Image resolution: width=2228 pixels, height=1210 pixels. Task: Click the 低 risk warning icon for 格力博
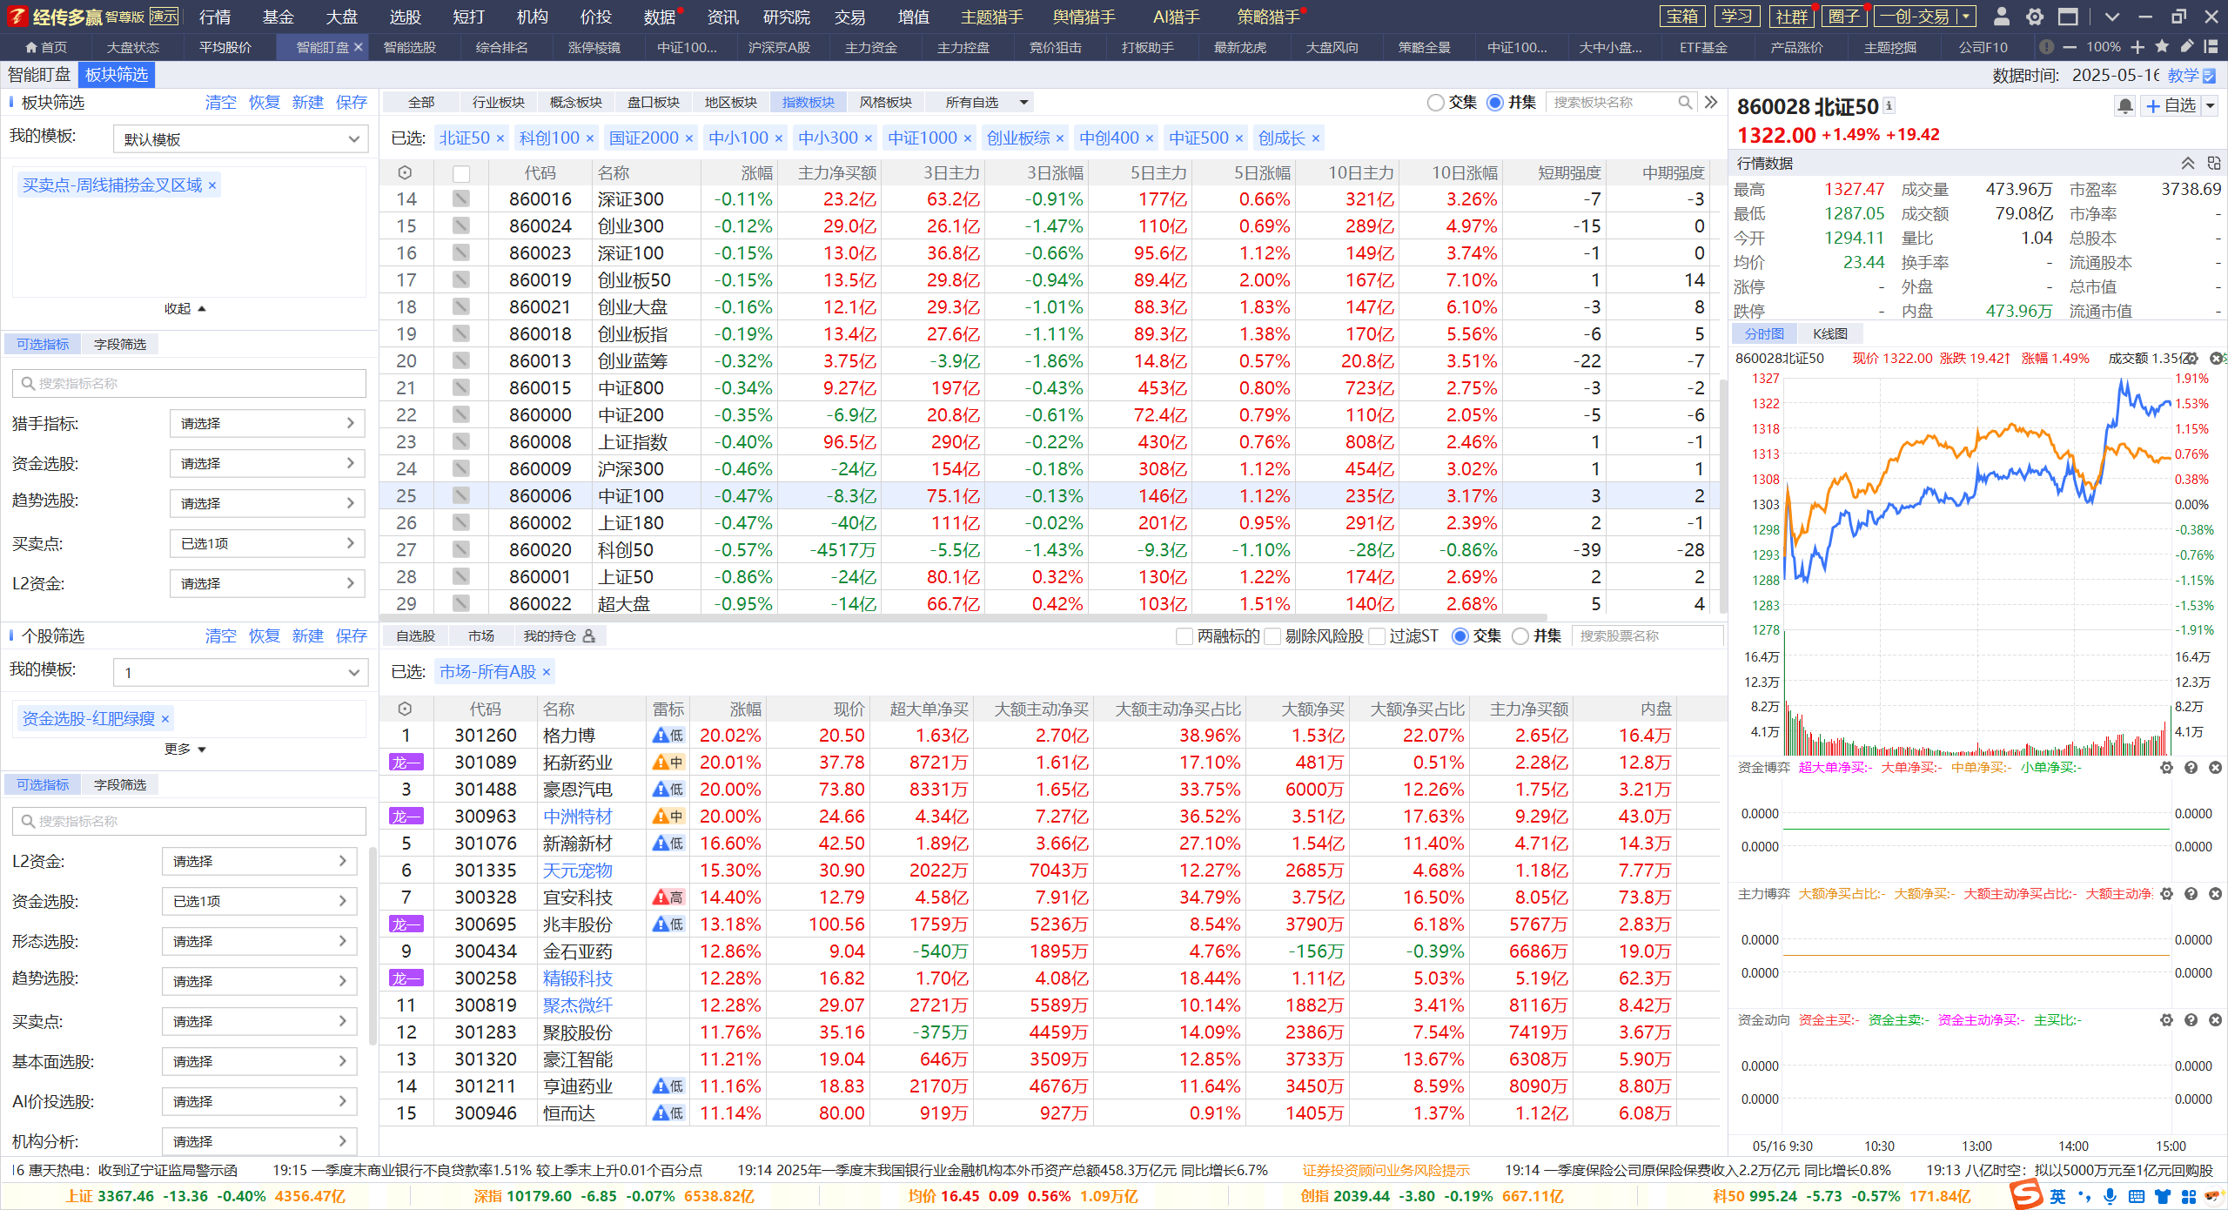(668, 736)
